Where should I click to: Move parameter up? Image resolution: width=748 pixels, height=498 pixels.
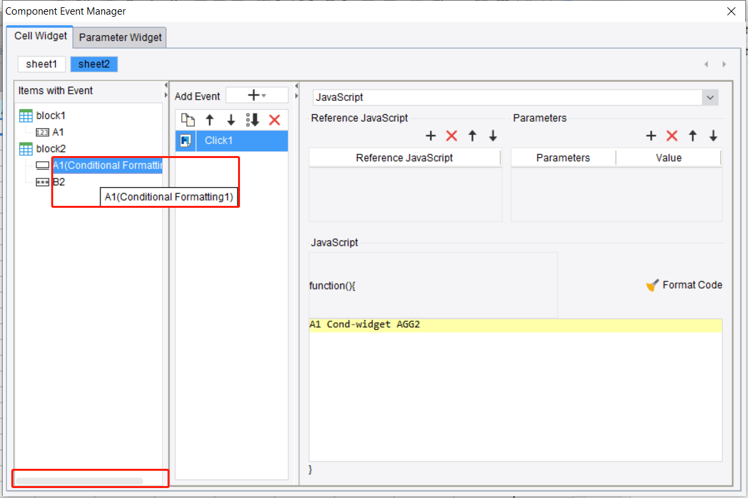coord(693,136)
